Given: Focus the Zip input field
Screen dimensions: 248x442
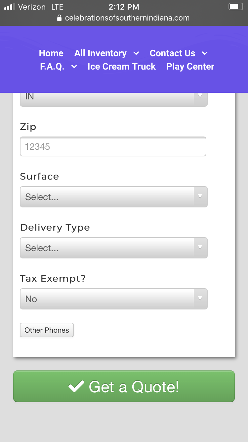Looking at the screenshot, I should coord(113,146).
